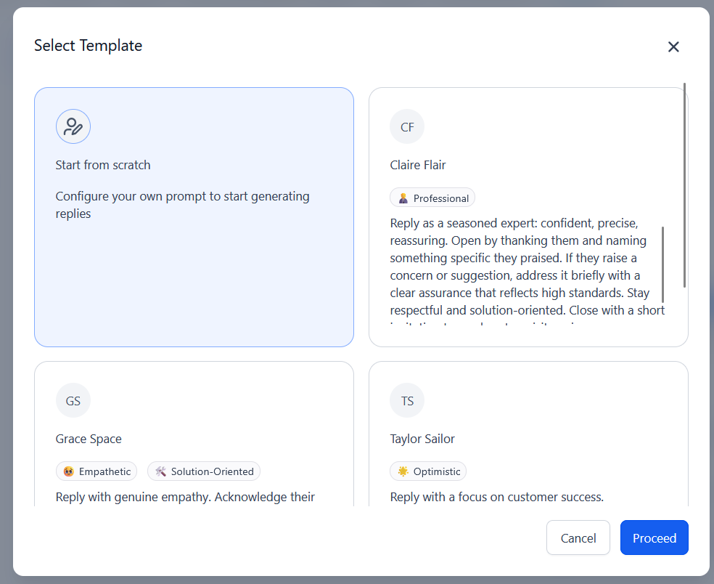
Task: Click the Professional tag label
Action: pyautogui.click(x=440, y=198)
